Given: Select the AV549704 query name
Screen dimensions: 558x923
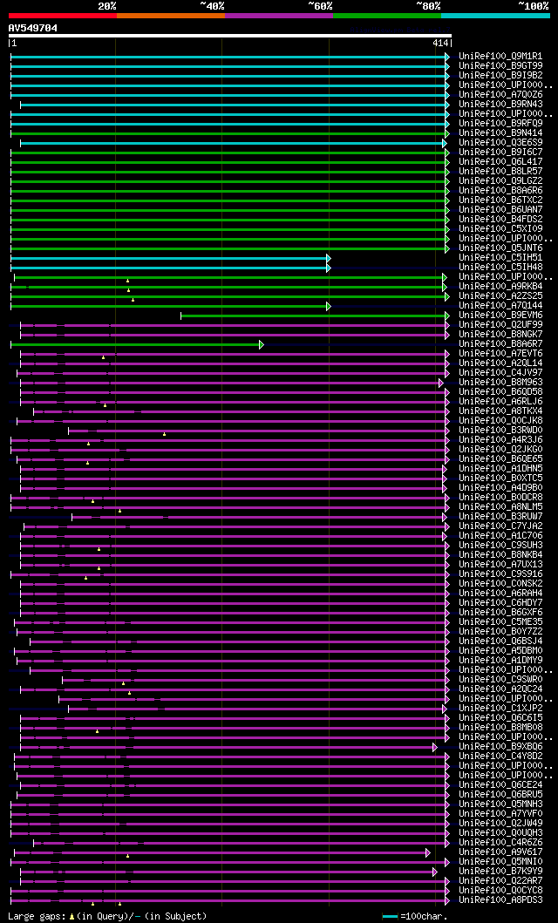Looking at the screenshot, I should (x=32, y=28).
